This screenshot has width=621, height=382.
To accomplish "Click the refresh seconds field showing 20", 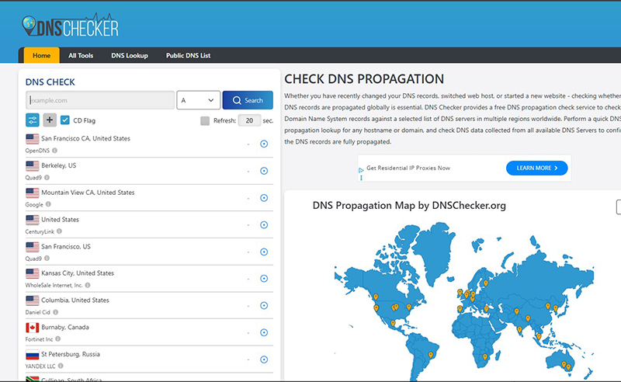I will click(249, 120).
